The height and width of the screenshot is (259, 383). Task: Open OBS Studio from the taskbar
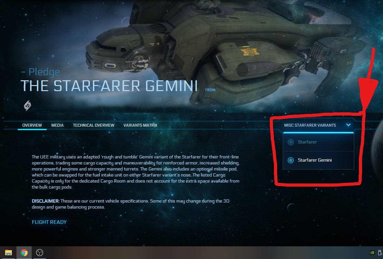click(40, 253)
